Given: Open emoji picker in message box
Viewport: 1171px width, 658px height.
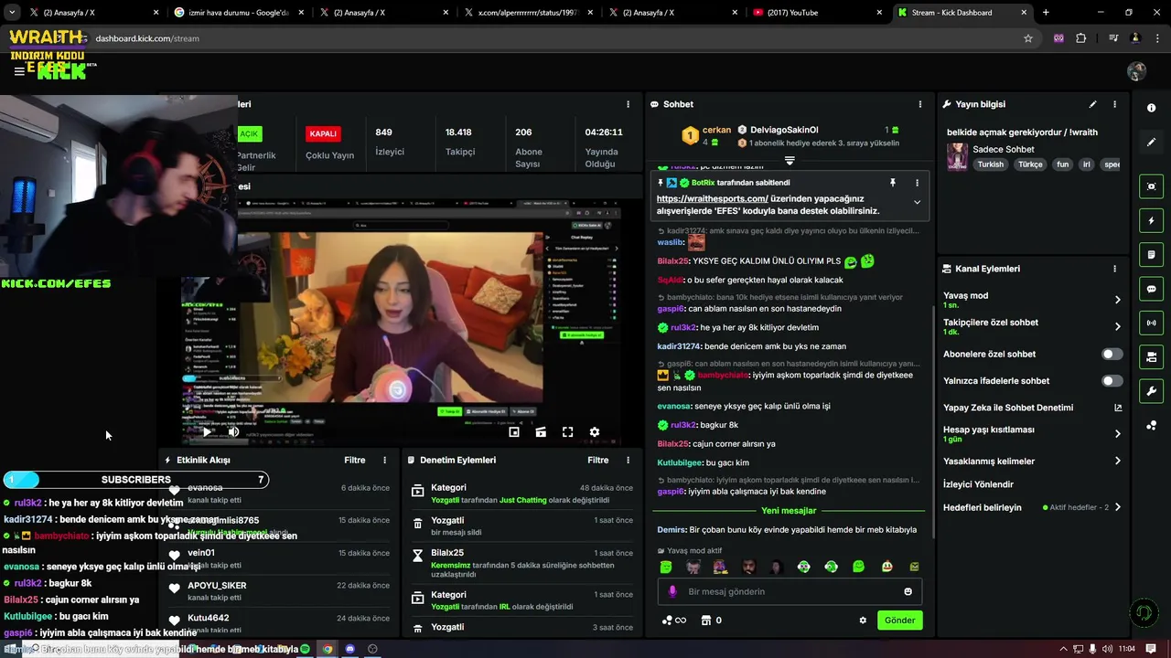Looking at the screenshot, I should pos(908,591).
